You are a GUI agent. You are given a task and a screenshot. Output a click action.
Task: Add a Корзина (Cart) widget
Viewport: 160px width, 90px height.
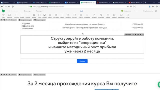(114, 16)
